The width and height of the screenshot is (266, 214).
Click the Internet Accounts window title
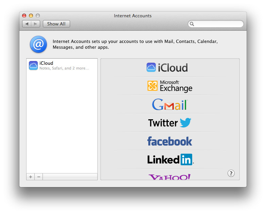(x=133, y=16)
